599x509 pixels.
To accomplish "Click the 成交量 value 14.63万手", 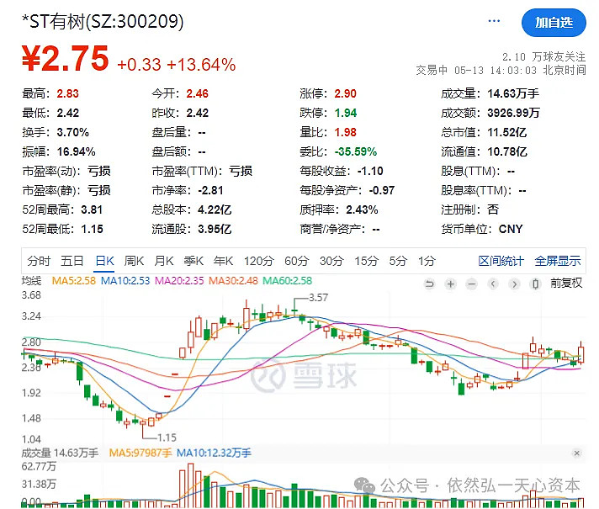I will pos(513,93).
